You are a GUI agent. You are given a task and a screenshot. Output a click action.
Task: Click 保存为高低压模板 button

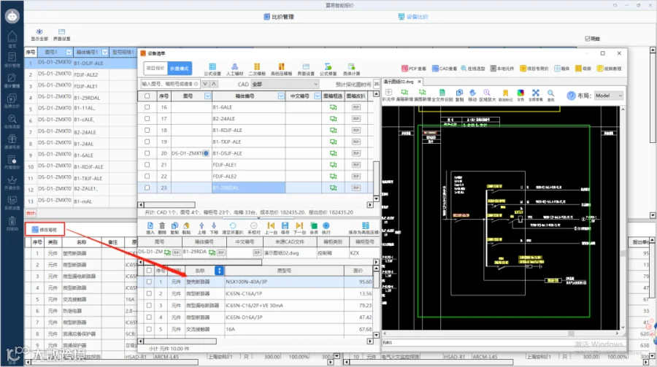click(x=364, y=228)
